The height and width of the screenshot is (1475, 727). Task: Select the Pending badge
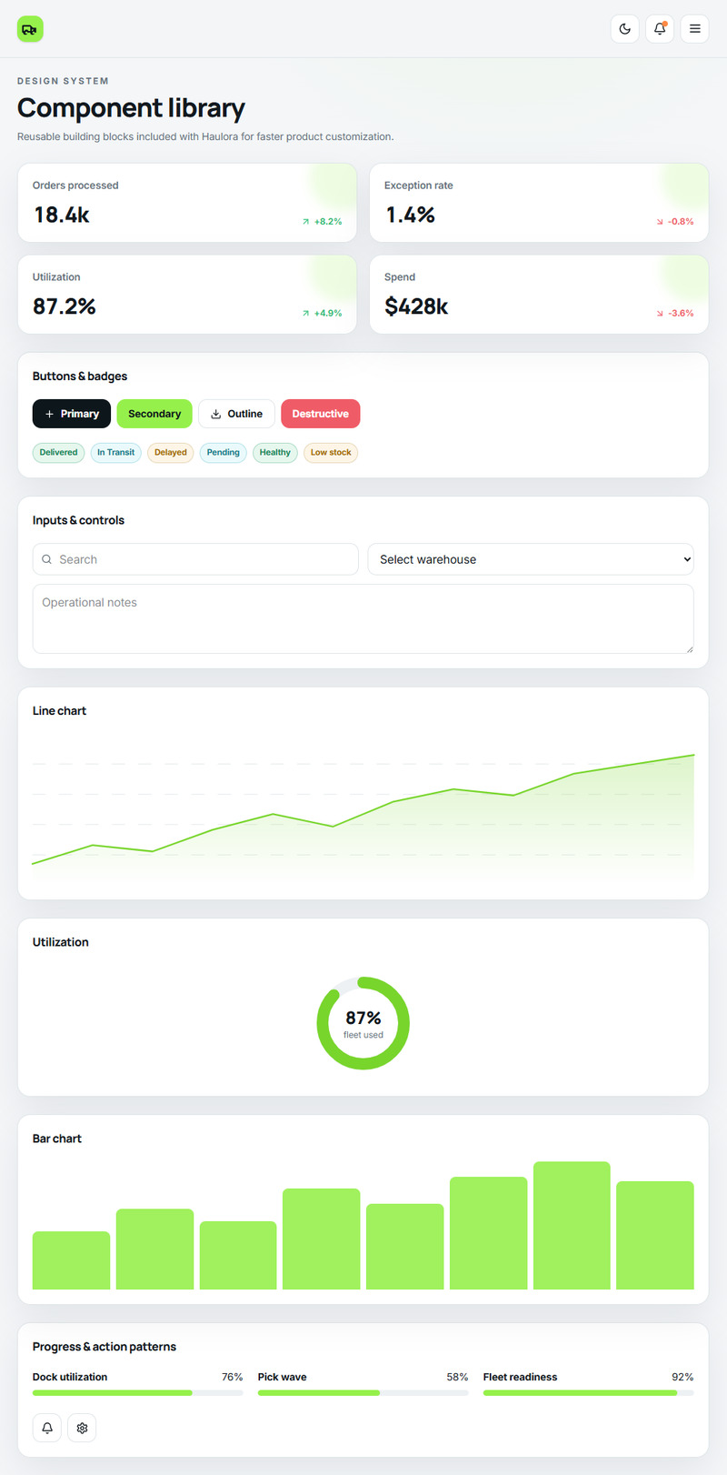click(x=224, y=452)
